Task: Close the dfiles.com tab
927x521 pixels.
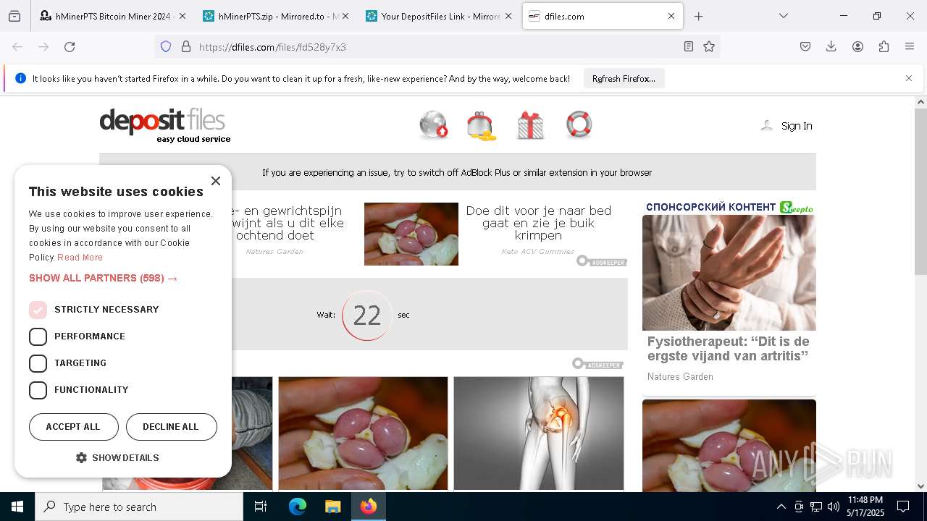Action: 671,16
